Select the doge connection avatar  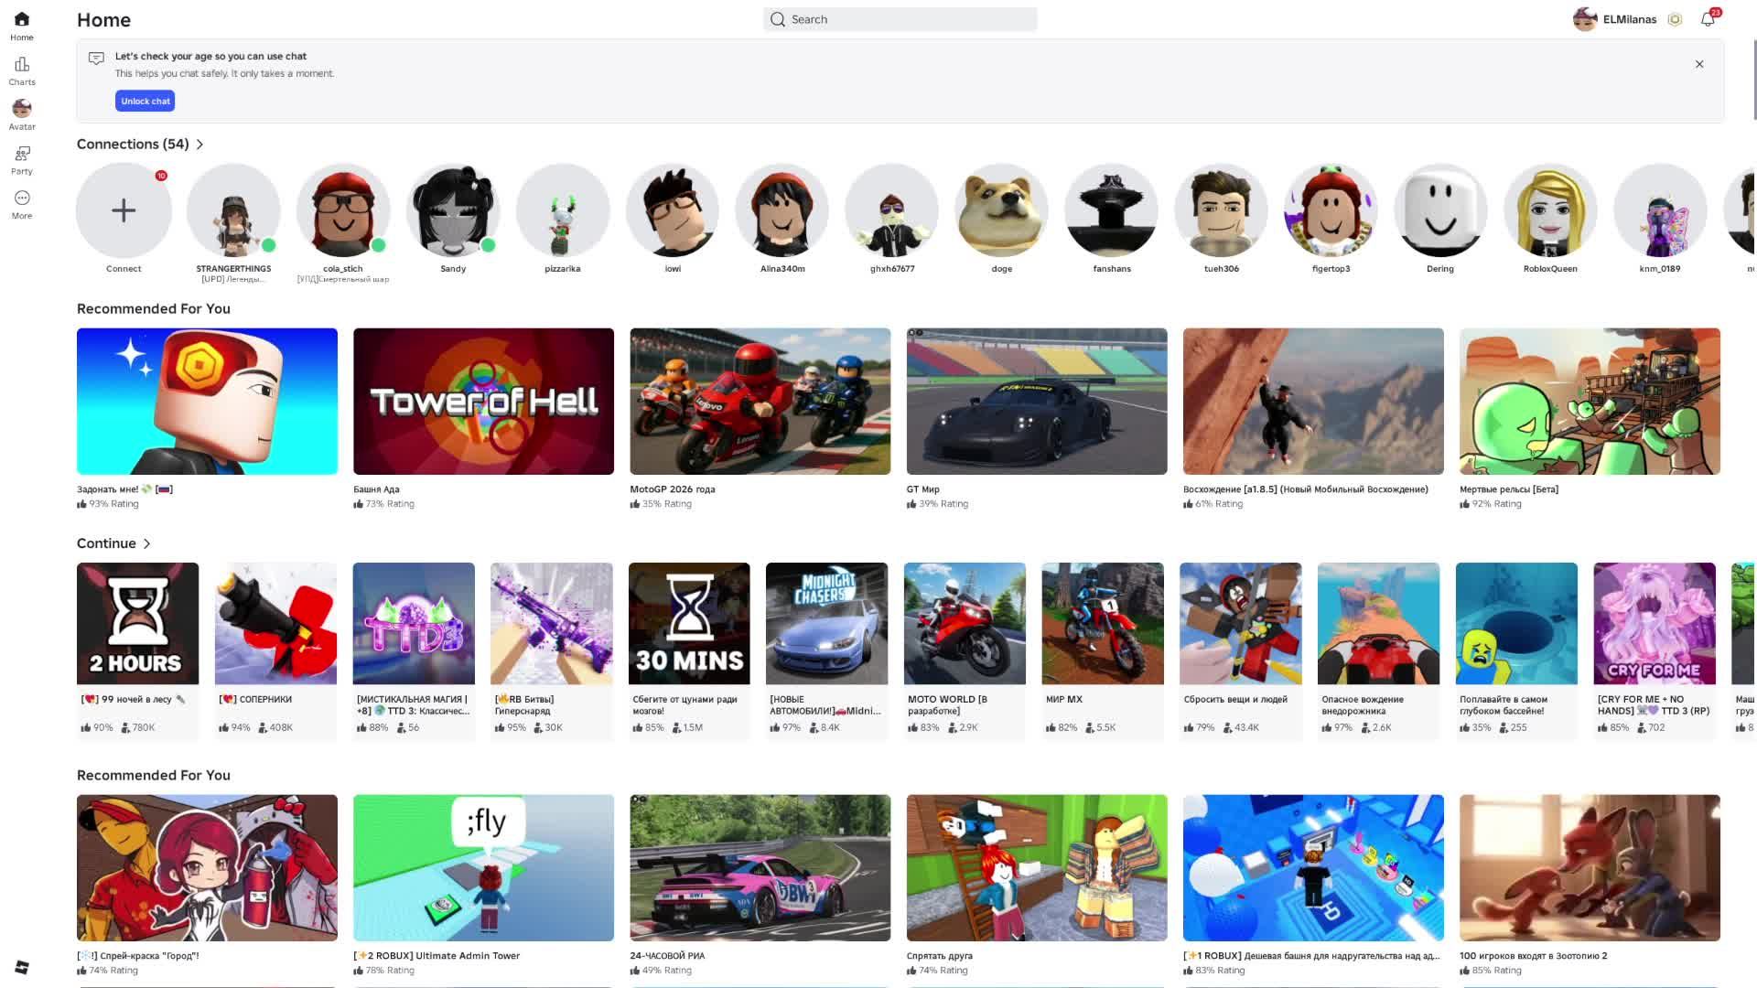[1001, 210]
